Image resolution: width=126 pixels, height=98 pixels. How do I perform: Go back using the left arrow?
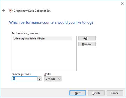point(4,11)
